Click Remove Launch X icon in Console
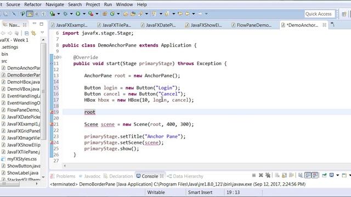This screenshot has width=351, height=197. (x=261, y=175)
